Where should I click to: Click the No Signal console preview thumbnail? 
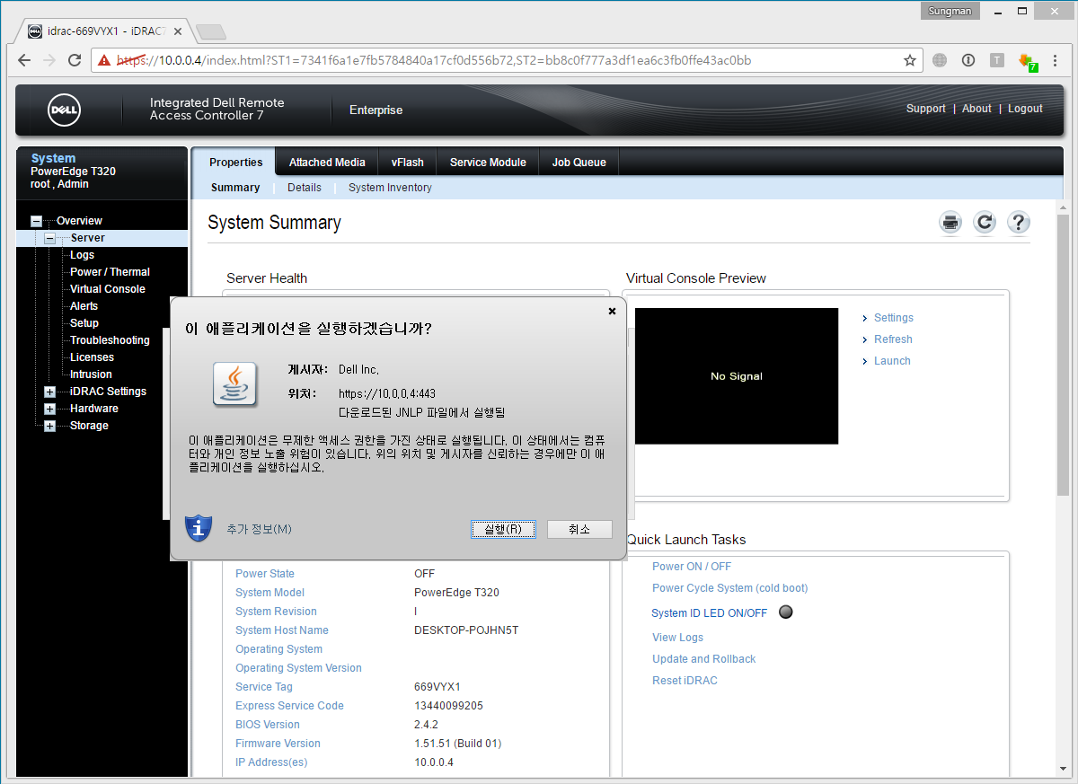pyautogui.click(x=737, y=376)
